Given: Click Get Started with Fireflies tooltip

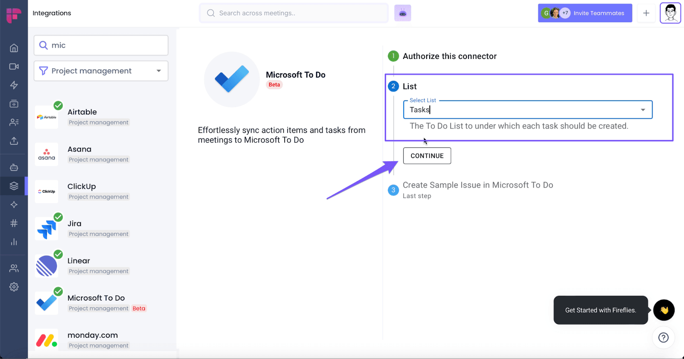Looking at the screenshot, I should click(601, 310).
